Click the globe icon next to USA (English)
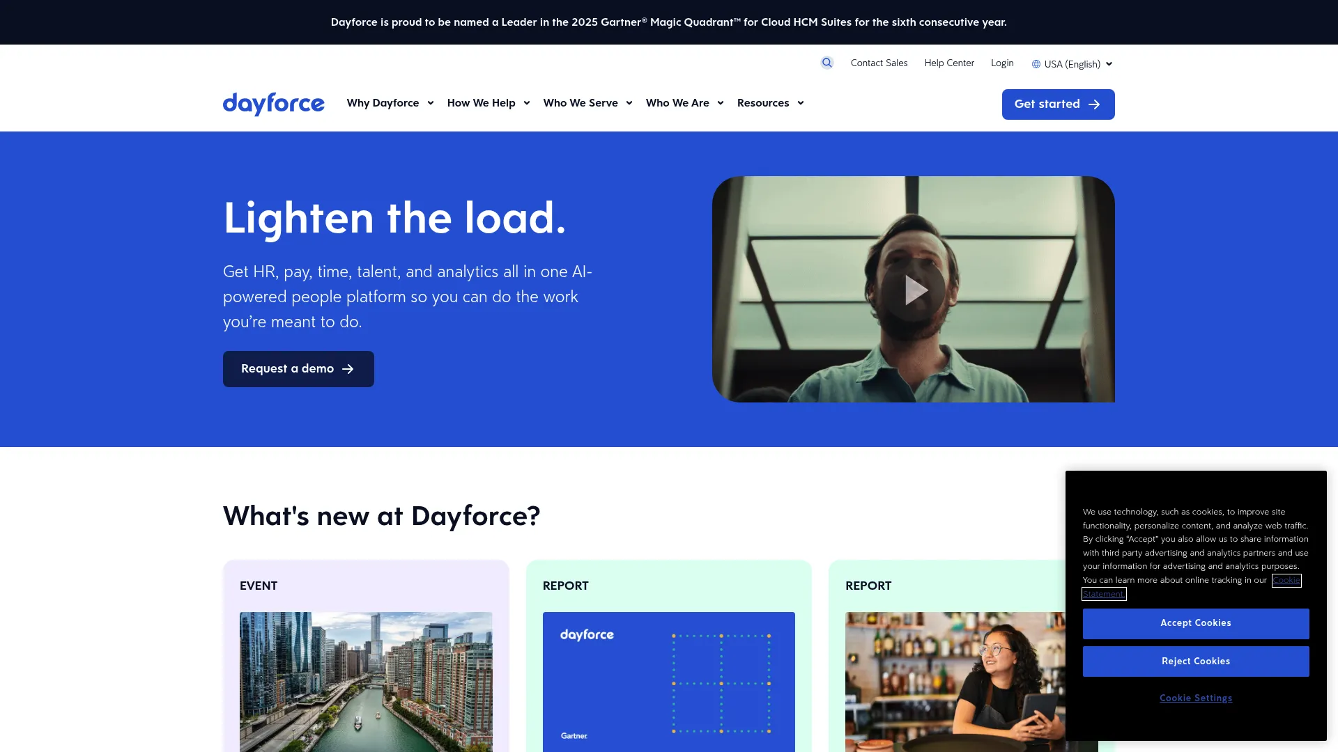 pos(1036,64)
